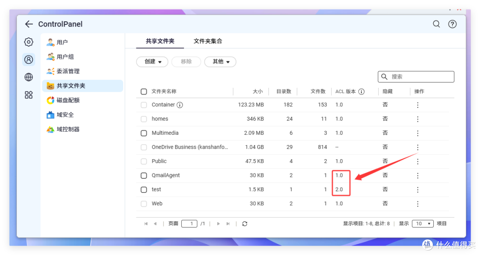Screen dimensions: 480x255
Task: Open the 共享文件夹 shared folders section
Action: (x=83, y=86)
